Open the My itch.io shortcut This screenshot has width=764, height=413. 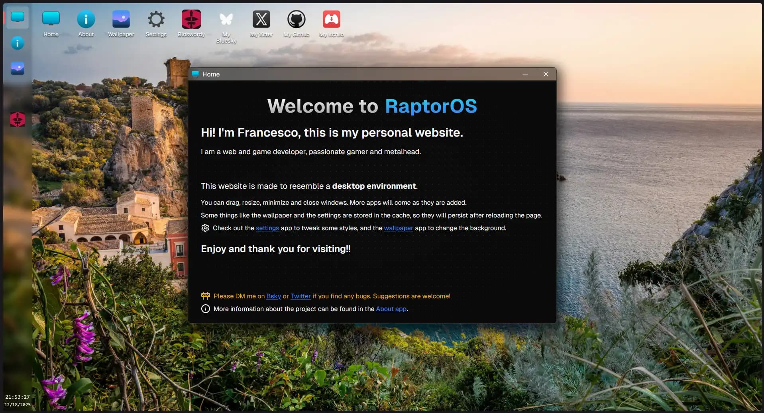pyautogui.click(x=331, y=18)
